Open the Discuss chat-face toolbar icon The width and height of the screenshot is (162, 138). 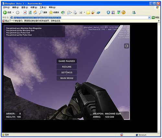point(93,13)
